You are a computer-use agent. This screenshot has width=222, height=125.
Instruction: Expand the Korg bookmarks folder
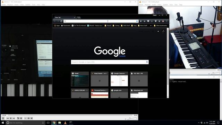(134, 25)
